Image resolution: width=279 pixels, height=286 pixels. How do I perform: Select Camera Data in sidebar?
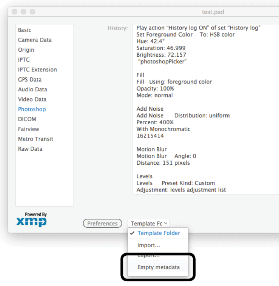[35, 40]
